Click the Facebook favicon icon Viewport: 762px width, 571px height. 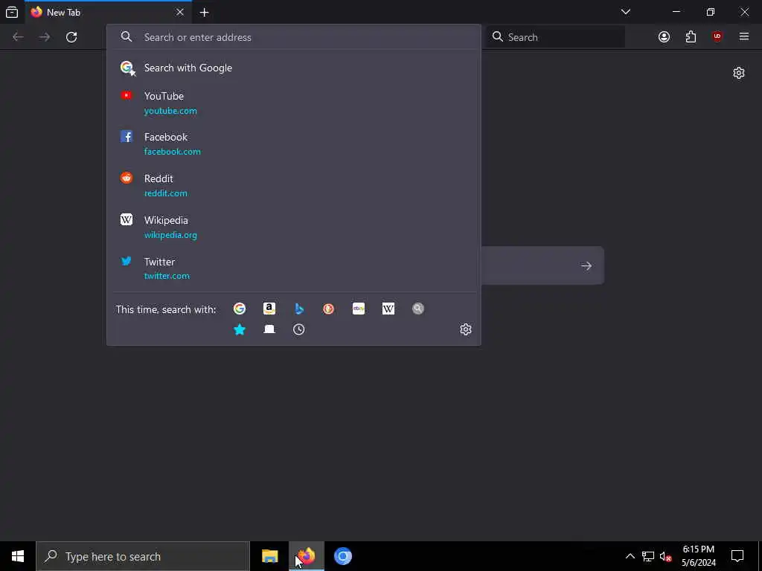pyautogui.click(x=127, y=137)
